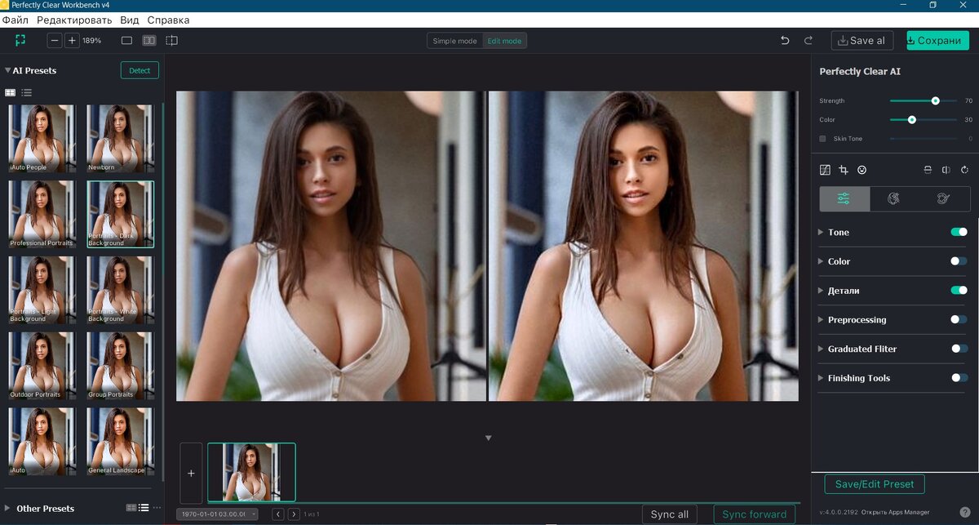Collapse the filmstrip with the down triangle

click(x=489, y=438)
